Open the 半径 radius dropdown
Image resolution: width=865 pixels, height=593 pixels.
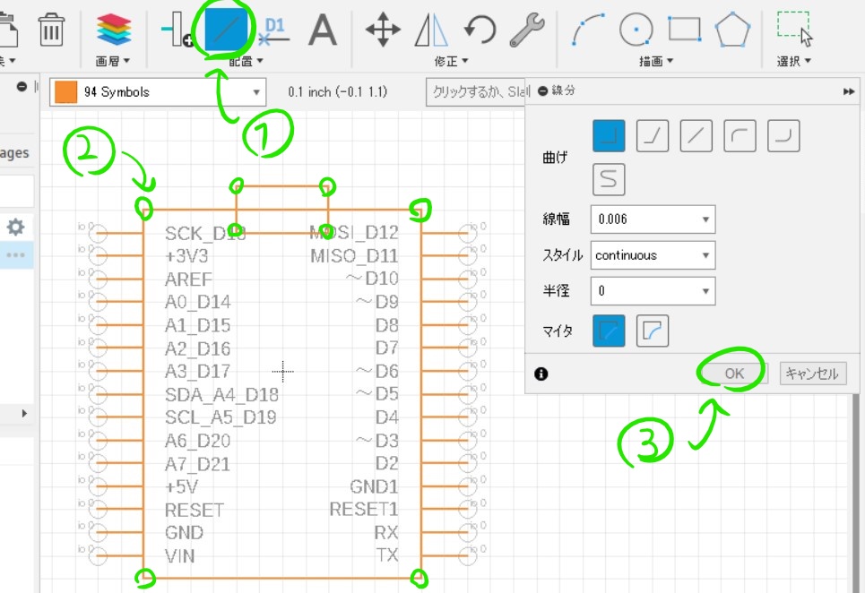point(653,291)
